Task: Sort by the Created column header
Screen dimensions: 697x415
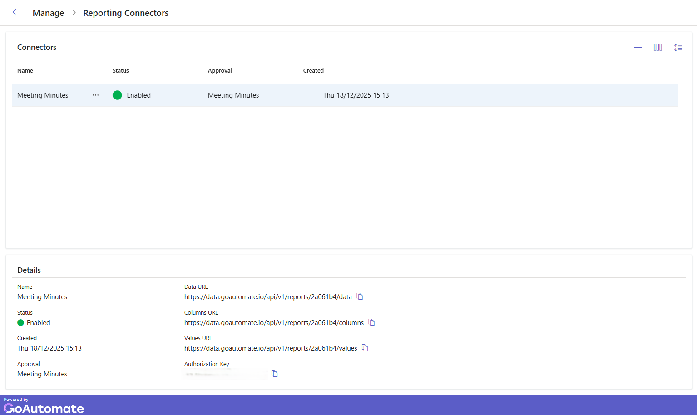Action: click(313, 71)
